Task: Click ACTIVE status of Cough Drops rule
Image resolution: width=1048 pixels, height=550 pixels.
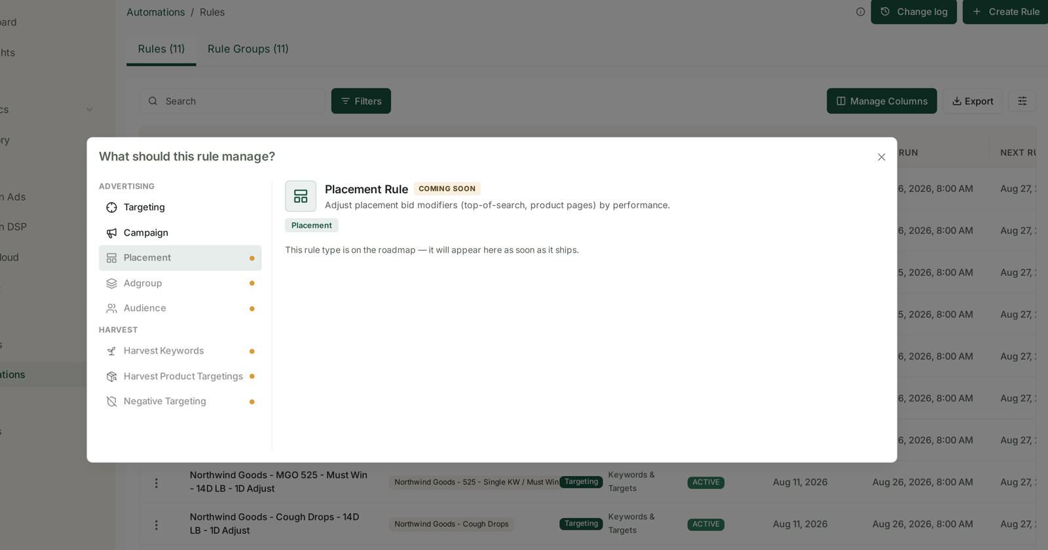Action: tap(706, 524)
